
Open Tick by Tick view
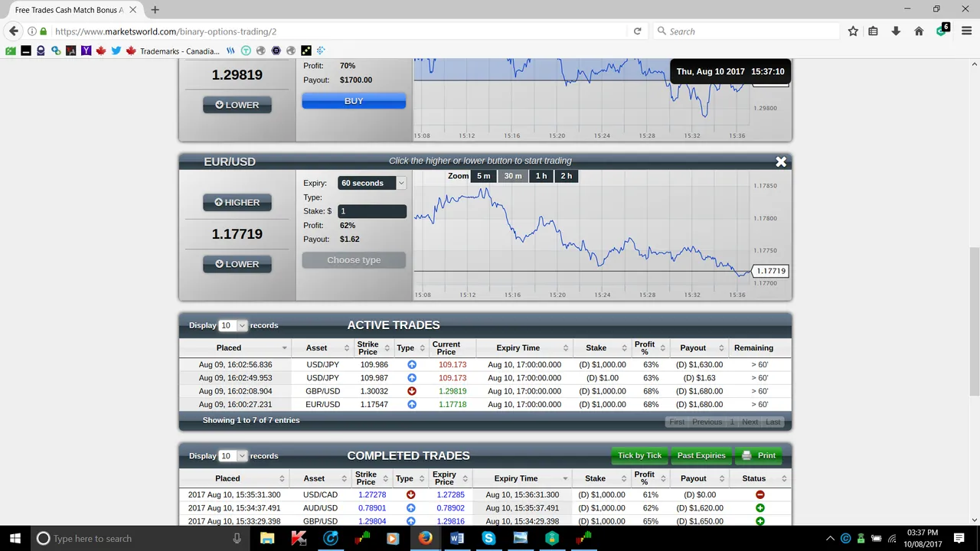(x=639, y=455)
